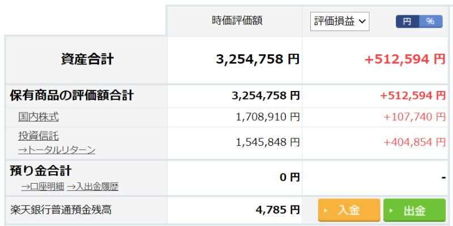
Task: Click the green 出金 button
Action: pyautogui.click(x=414, y=210)
